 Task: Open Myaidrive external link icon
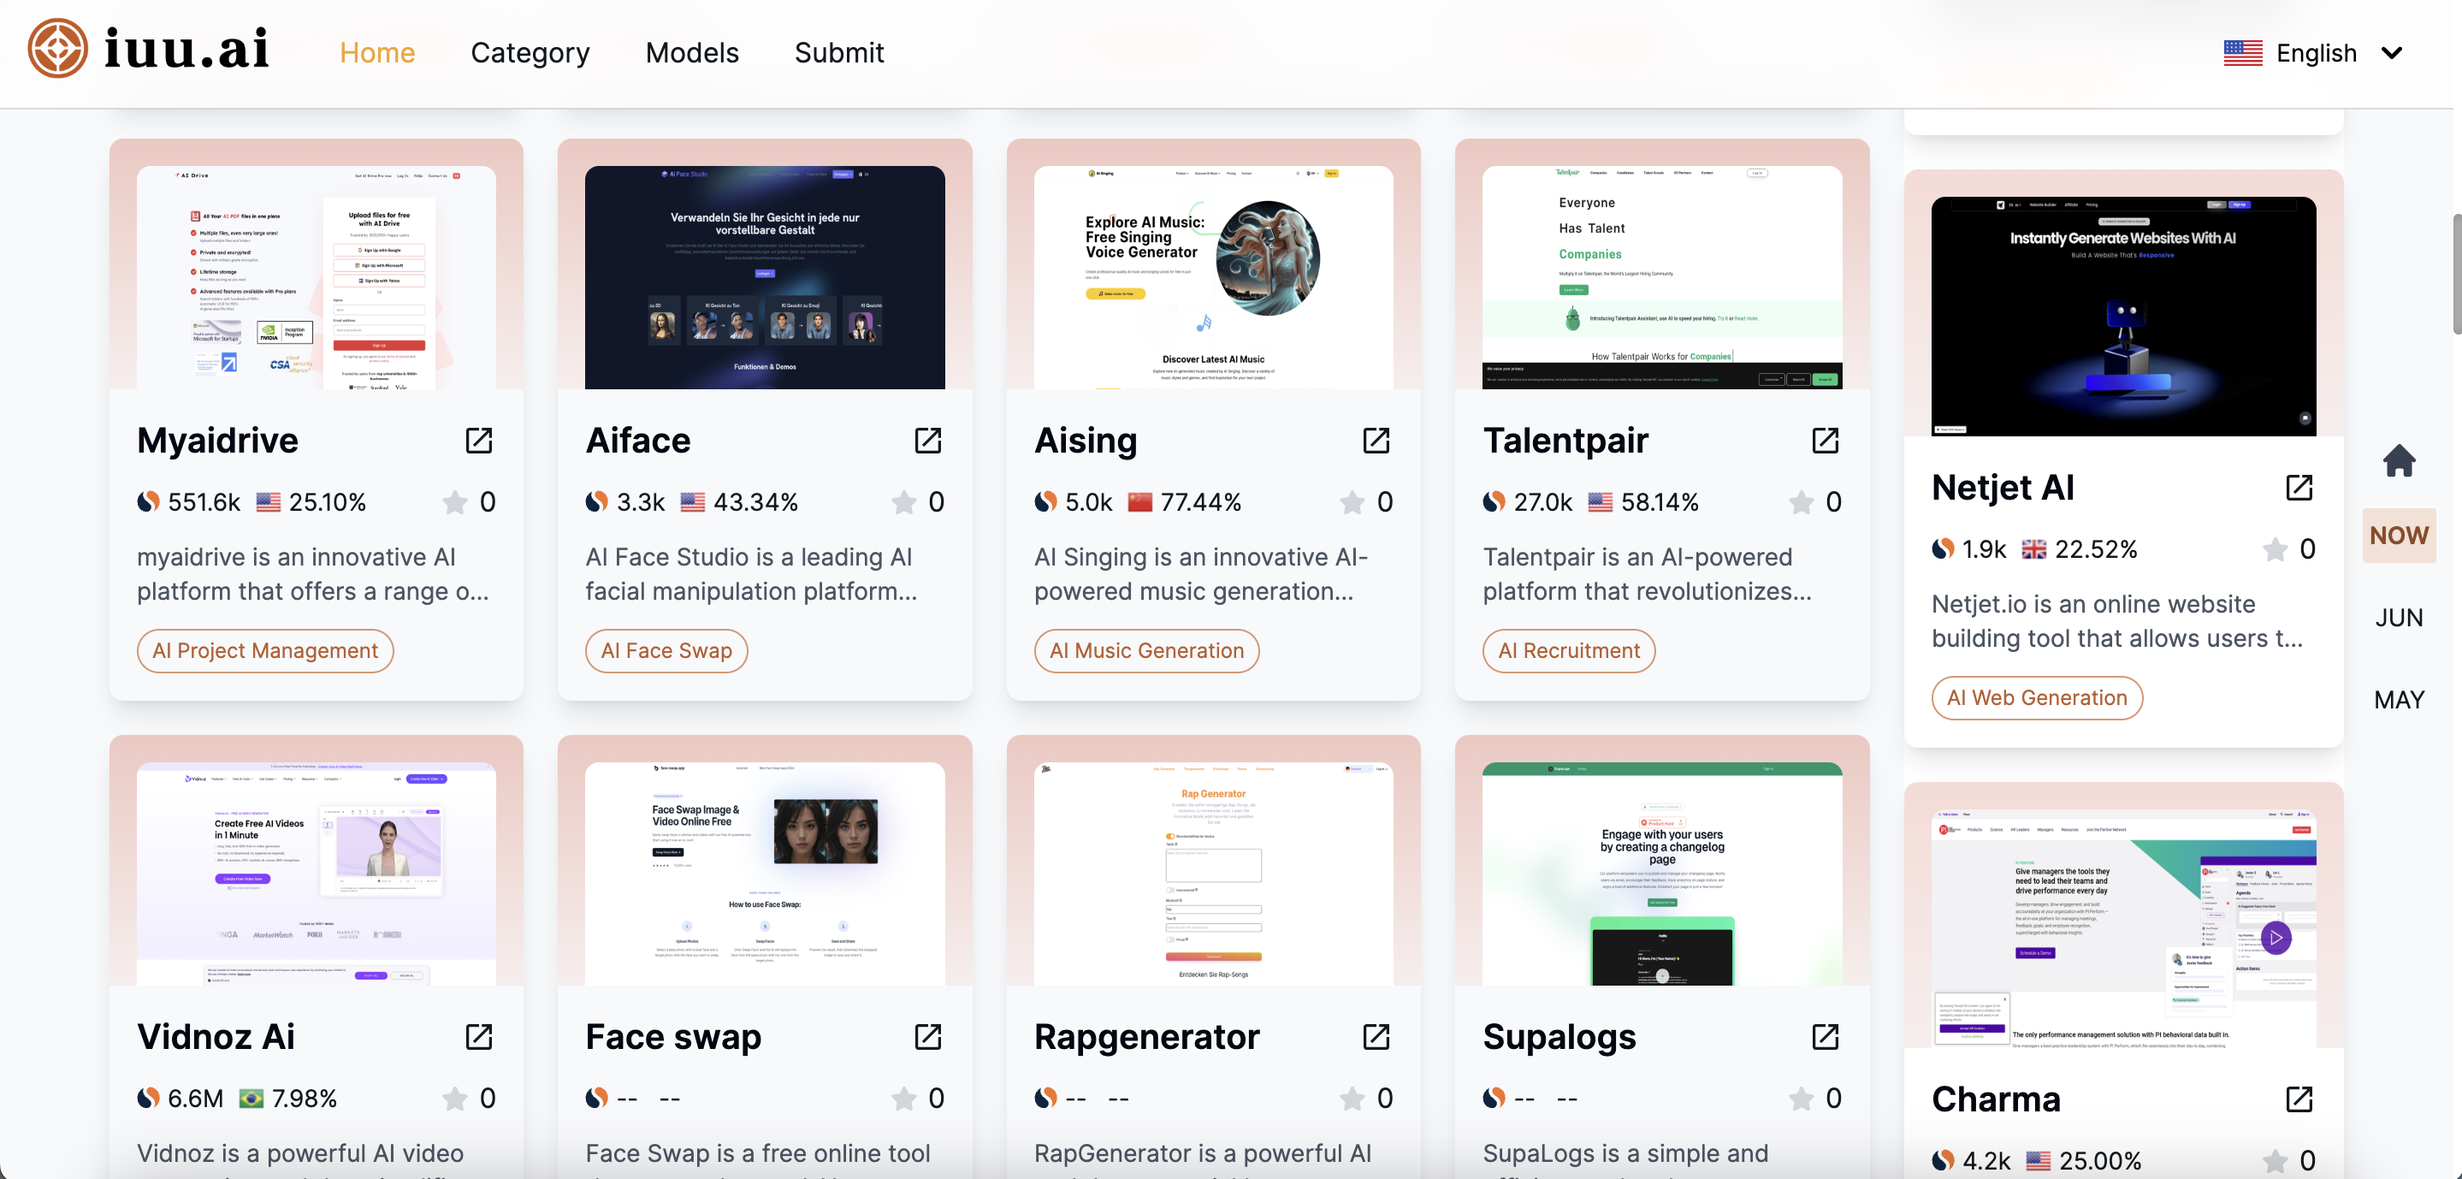tap(479, 441)
